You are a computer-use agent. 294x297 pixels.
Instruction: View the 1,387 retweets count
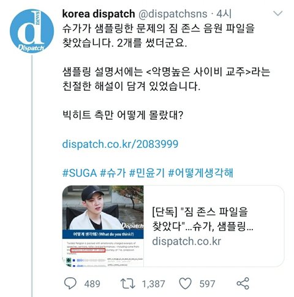click(x=154, y=284)
